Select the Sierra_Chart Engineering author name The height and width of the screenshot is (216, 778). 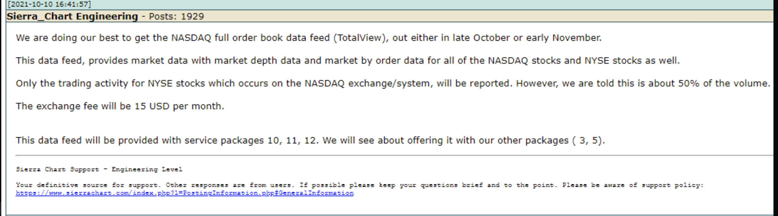tap(72, 17)
